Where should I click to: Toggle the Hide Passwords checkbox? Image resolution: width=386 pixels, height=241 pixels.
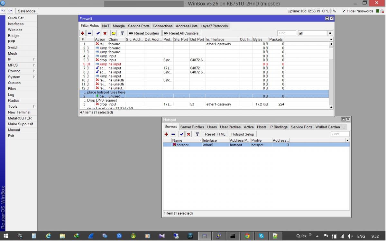[x=344, y=11]
